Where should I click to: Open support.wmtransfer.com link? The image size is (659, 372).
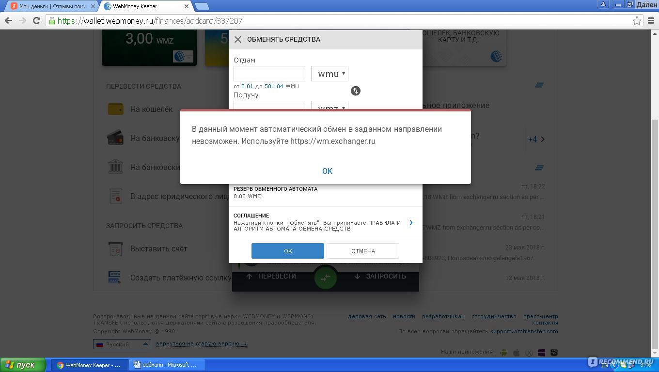[x=524, y=331]
